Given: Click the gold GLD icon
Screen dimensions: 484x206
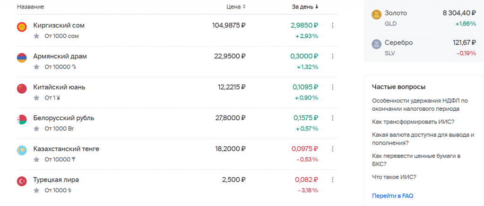Looking at the screenshot, I should click(377, 15).
